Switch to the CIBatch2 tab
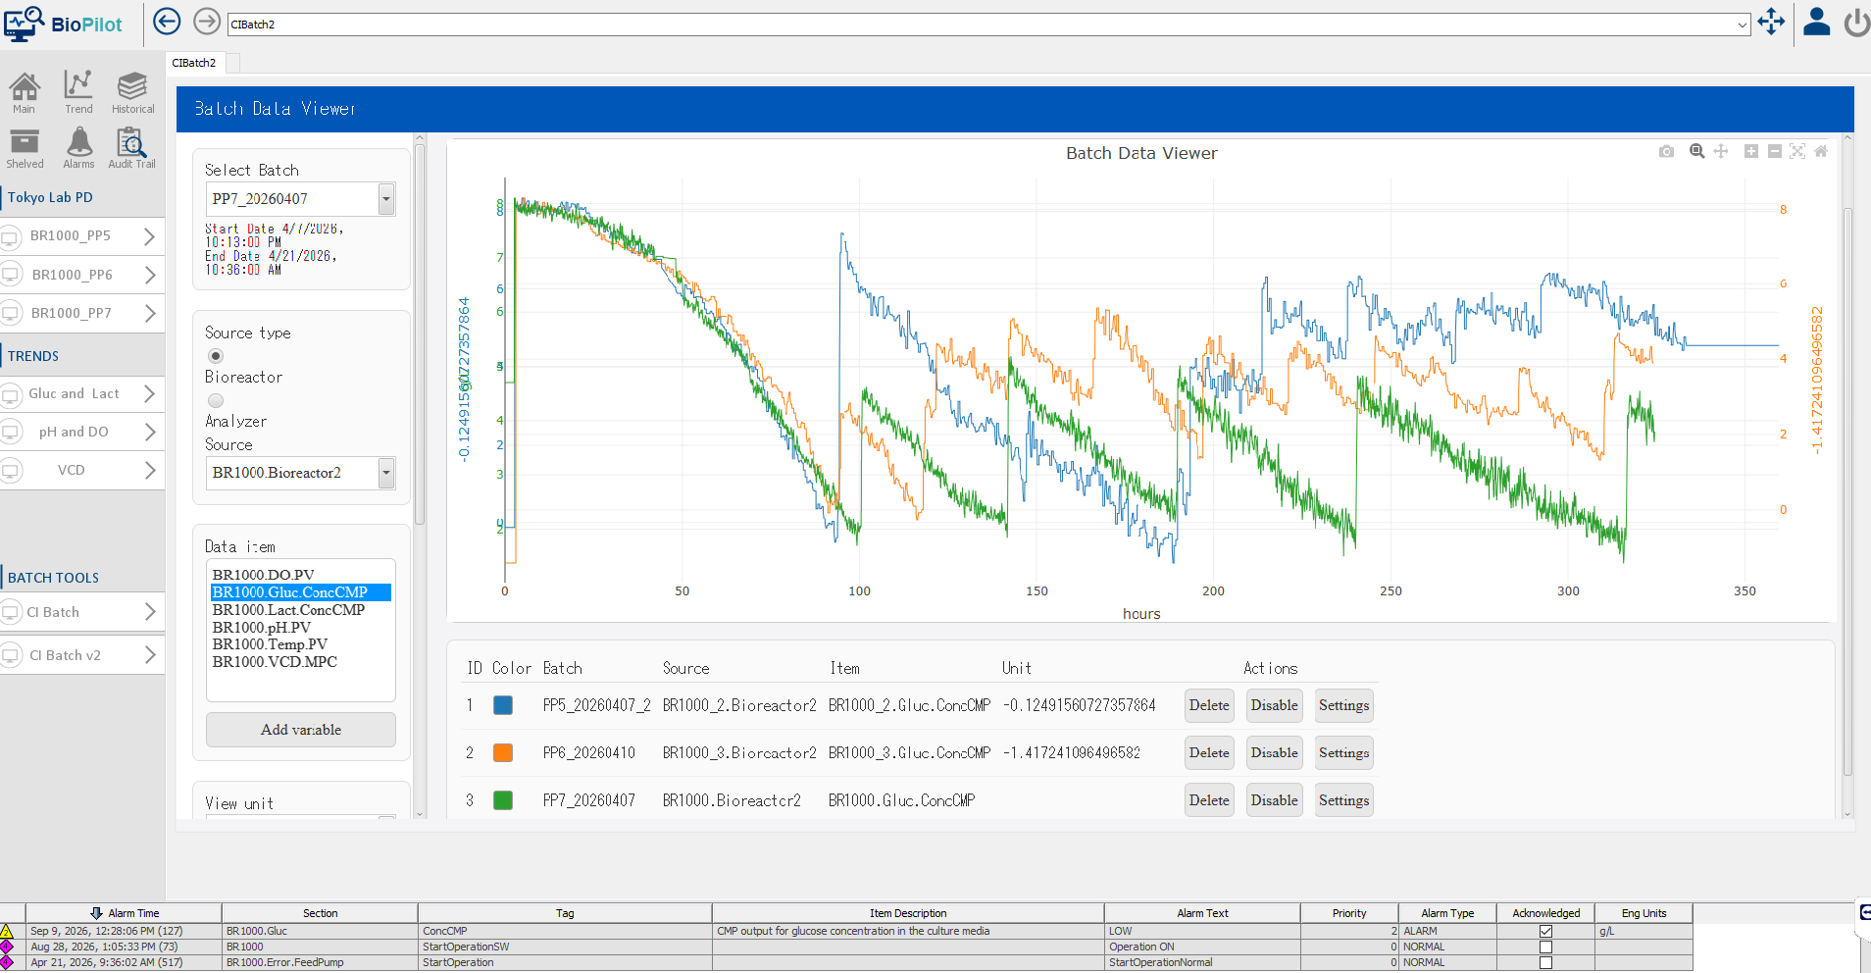 194,63
